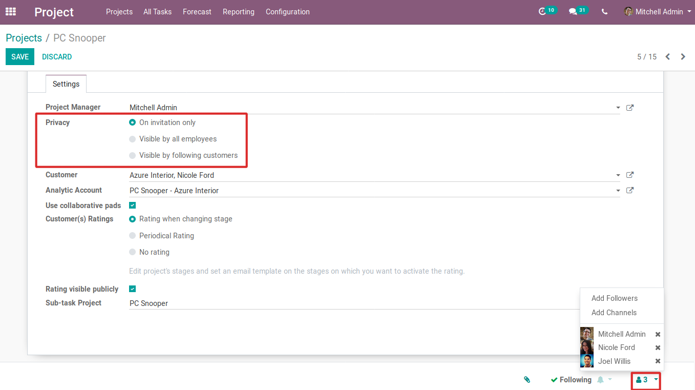Open the Forecast menu
Screen dimensions: 695x390
197,11
